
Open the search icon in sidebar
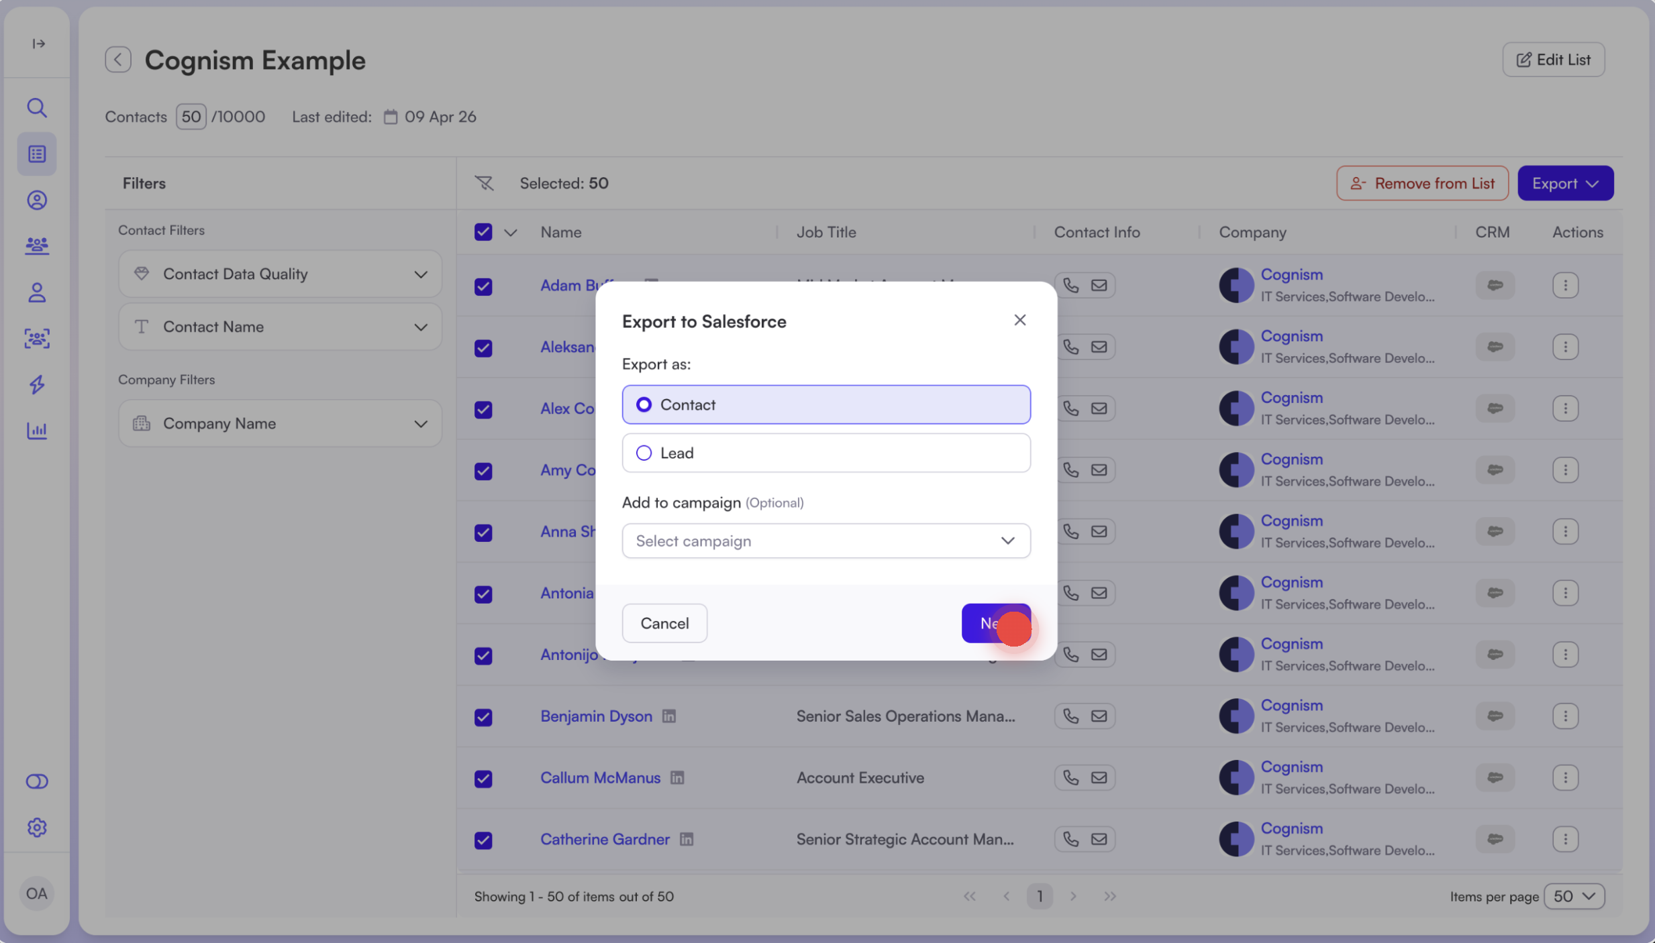pyautogui.click(x=37, y=107)
